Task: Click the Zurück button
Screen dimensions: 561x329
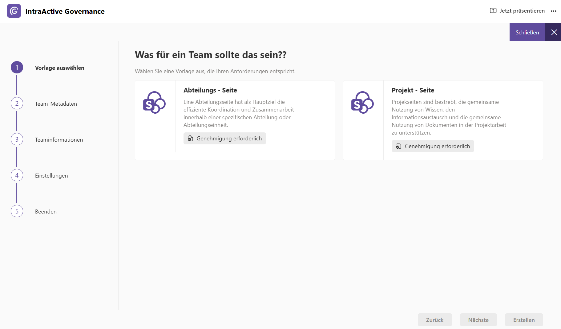Action: [435, 320]
